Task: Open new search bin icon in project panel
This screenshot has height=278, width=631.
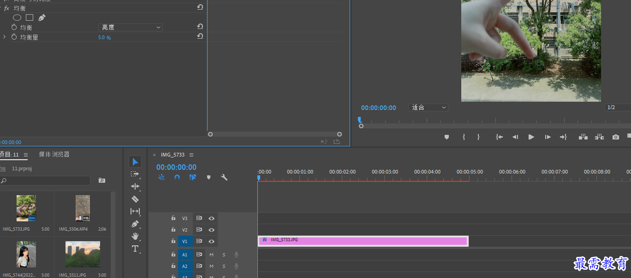Action: click(x=102, y=180)
